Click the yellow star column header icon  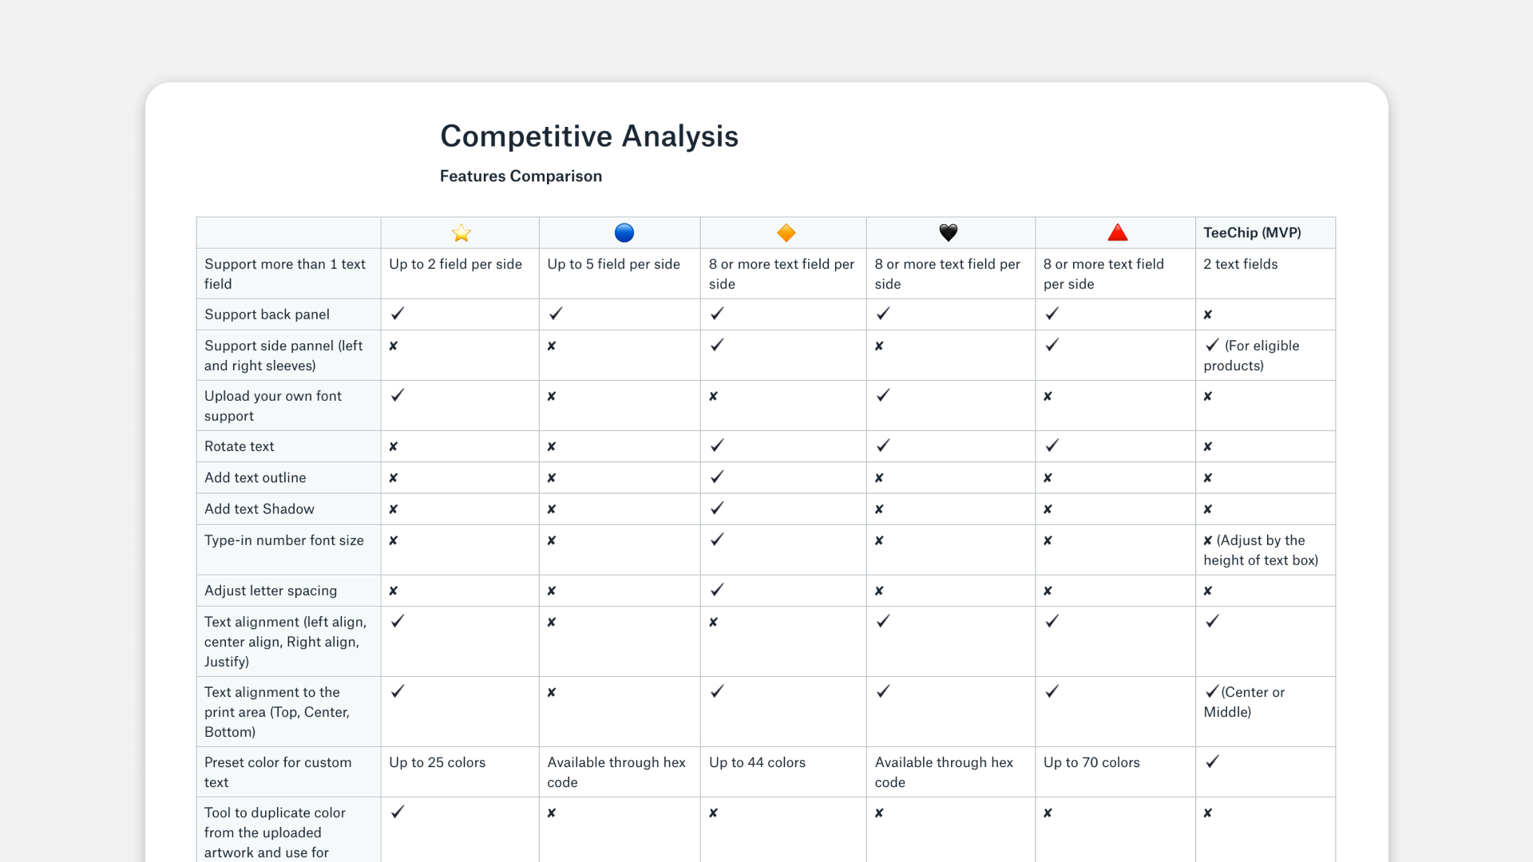(461, 233)
